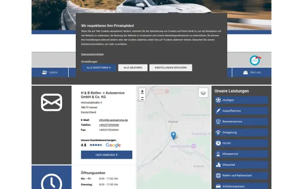
Task: Click the Dienstag opening hours row
Action: click(x=99, y=184)
